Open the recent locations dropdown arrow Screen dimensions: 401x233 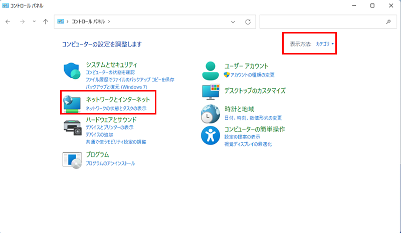pos(34,22)
